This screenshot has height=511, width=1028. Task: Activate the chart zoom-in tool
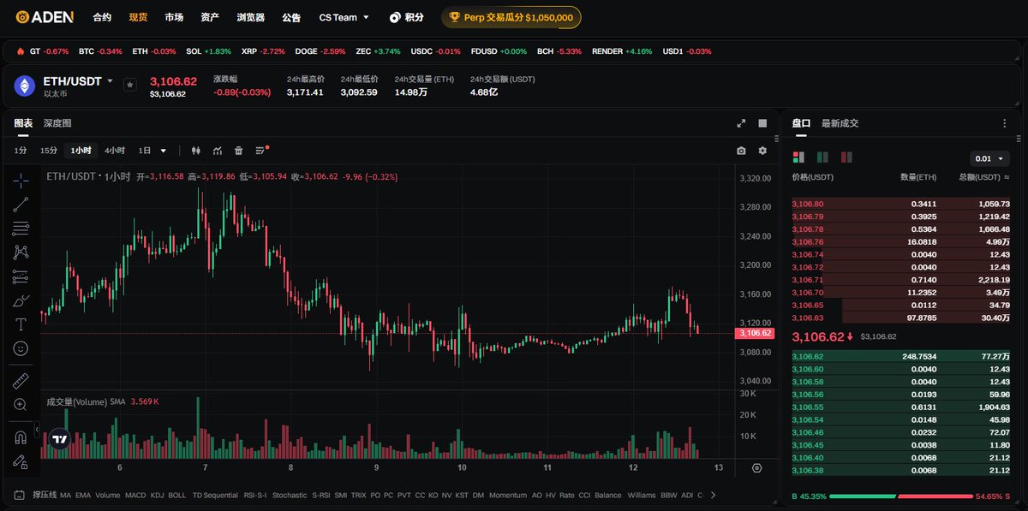point(21,404)
